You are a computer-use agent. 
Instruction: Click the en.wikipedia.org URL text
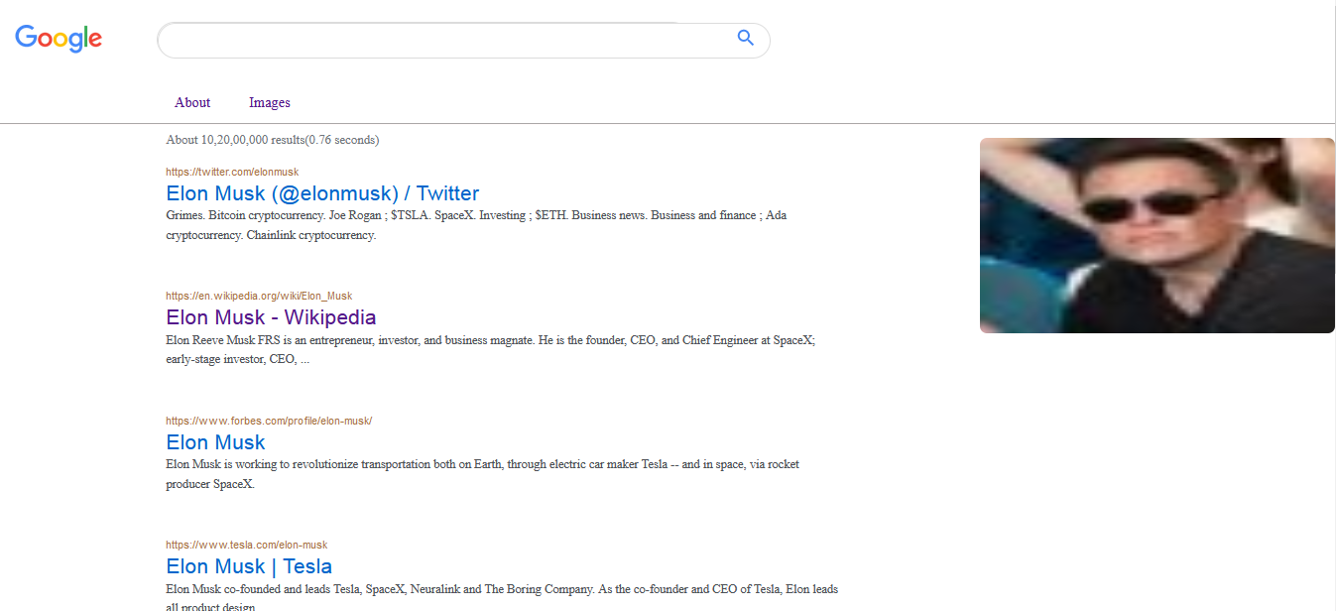click(259, 296)
